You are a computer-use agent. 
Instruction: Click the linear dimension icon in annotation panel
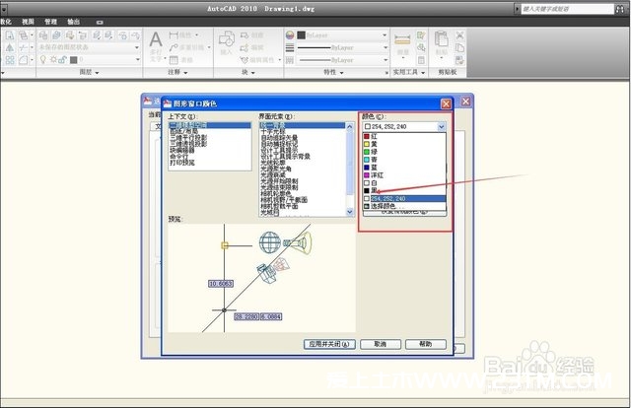[x=174, y=35]
